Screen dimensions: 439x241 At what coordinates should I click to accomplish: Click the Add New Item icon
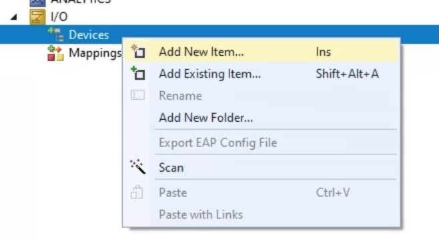pos(137,51)
